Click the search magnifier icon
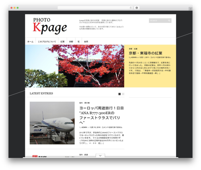The image size is (201, 170). (169, 20)
